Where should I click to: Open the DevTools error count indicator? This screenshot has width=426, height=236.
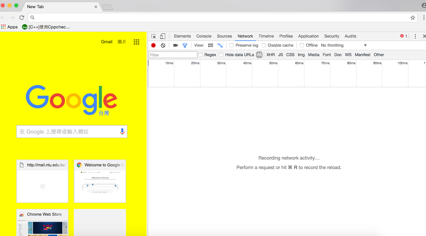pos(404,36)
